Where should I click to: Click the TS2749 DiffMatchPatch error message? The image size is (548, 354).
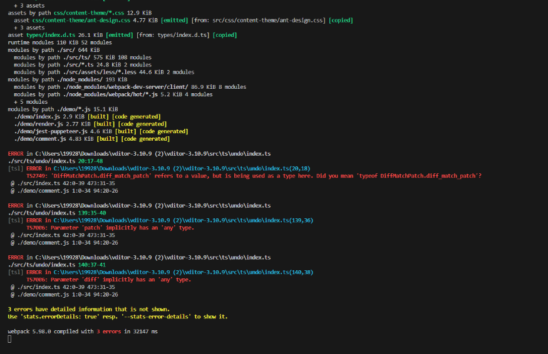(x=254, y=176)
